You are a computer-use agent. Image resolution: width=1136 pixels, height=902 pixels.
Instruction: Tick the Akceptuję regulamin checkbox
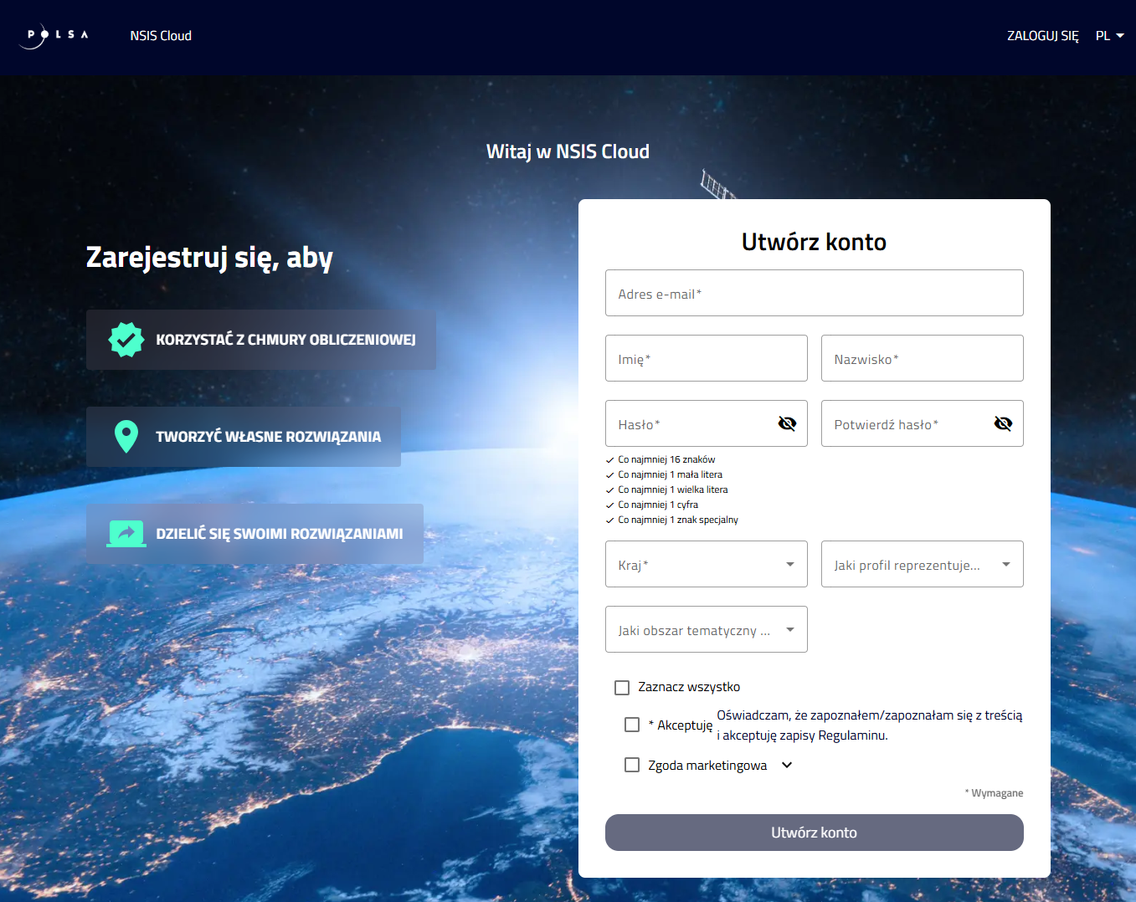pos(632,725)
